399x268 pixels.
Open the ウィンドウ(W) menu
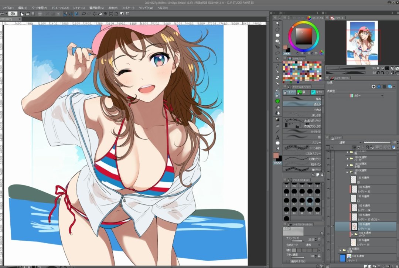pos(146,8)
